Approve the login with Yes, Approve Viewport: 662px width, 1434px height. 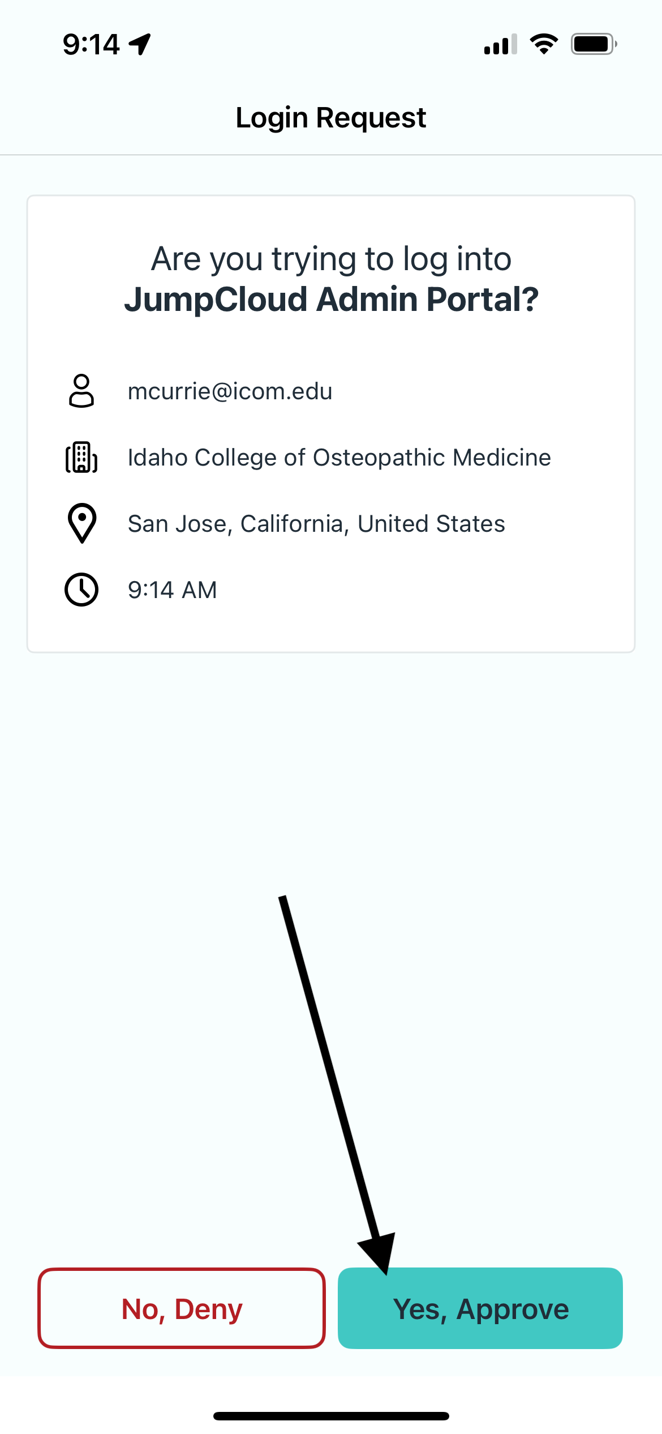(x=480, y=1308)
